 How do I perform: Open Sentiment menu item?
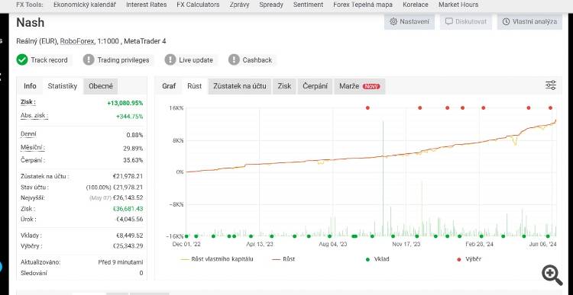308,5
